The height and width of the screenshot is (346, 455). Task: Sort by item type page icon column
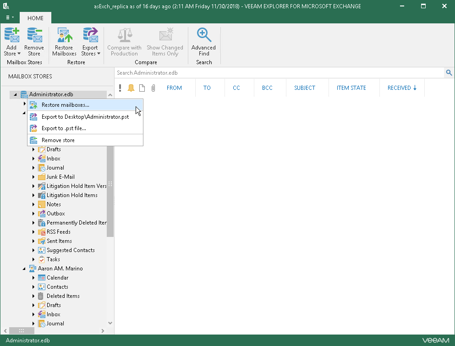(x=142, y=88)
